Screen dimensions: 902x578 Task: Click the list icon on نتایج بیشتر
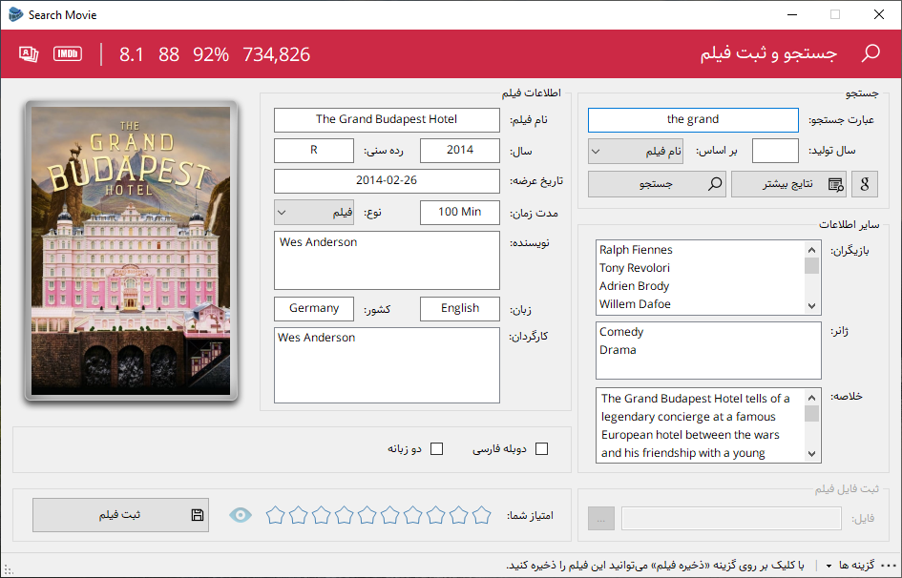point(836,184)
